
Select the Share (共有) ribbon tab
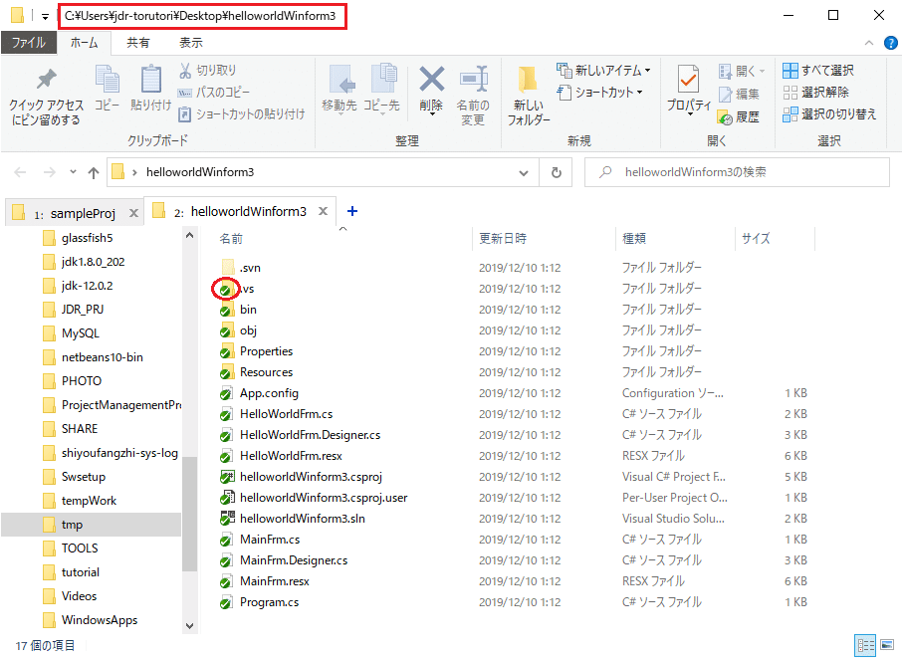coord(138,43)
